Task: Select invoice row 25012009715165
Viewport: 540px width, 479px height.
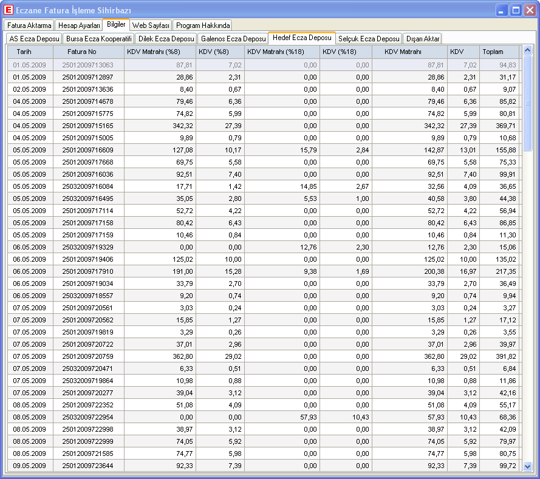Action: [88, 126]
